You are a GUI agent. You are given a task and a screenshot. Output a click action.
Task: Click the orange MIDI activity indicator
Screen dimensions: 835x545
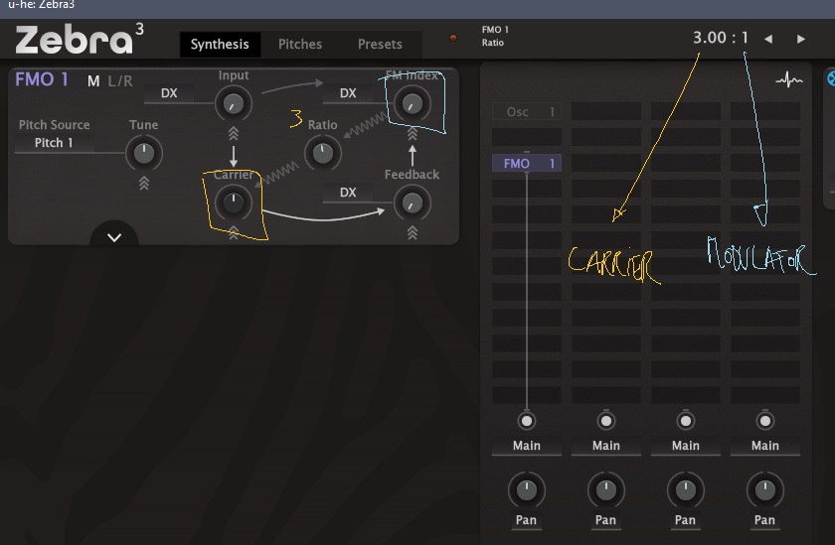[453, 38]
